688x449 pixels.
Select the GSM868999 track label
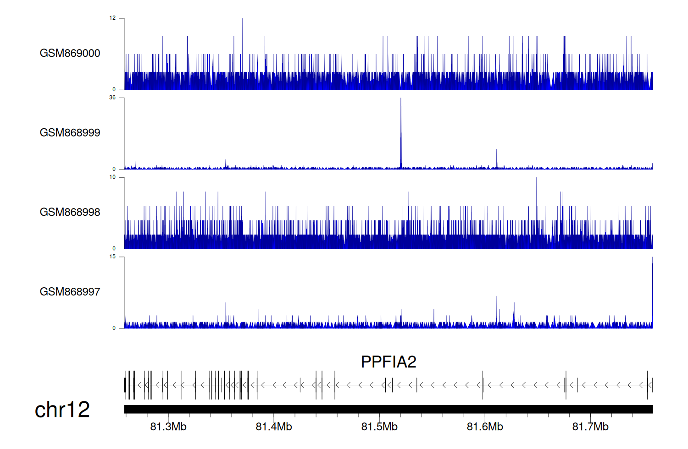click(x=70, y=133)
